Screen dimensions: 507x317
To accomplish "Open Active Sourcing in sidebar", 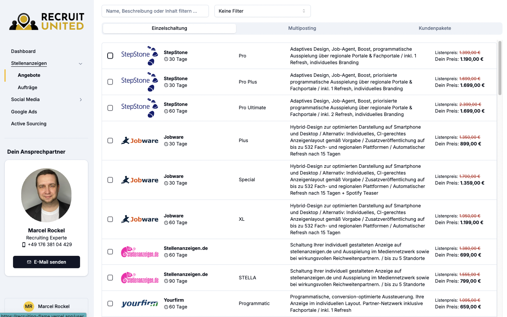I will [29, 124].
